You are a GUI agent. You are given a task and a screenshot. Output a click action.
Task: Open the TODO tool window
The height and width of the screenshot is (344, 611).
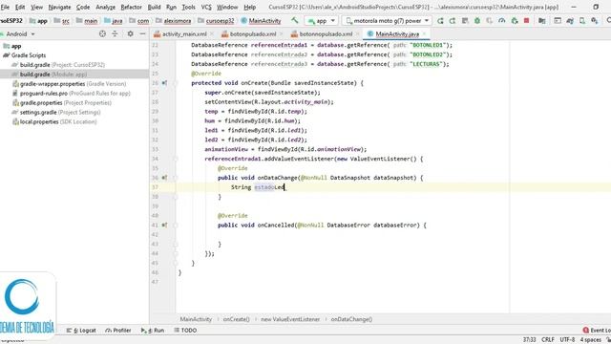[x=185, y=331]
